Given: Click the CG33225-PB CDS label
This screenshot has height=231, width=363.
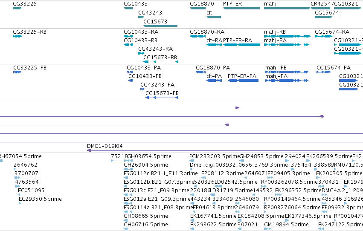Looking at the screenshot, I should [x=30, y=68].
